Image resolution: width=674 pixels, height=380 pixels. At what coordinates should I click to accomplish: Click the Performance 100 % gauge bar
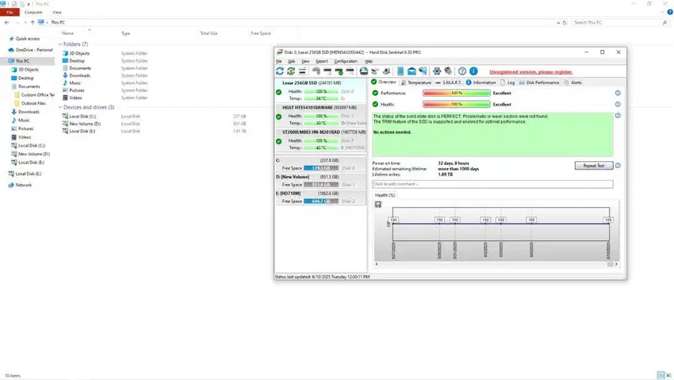pos(457,93)
